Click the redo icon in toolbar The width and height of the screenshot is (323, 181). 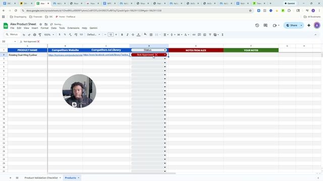[x=29, y=35]
